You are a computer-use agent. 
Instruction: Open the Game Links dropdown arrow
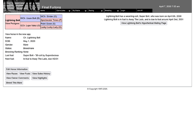[70, 11]
